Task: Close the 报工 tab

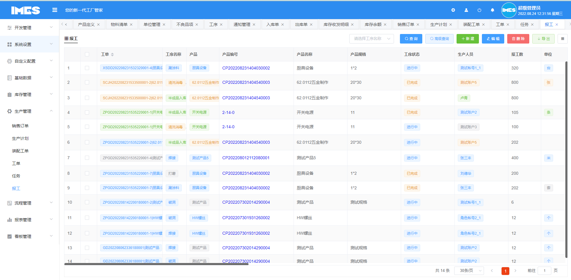Action: (x=557, y=24)
